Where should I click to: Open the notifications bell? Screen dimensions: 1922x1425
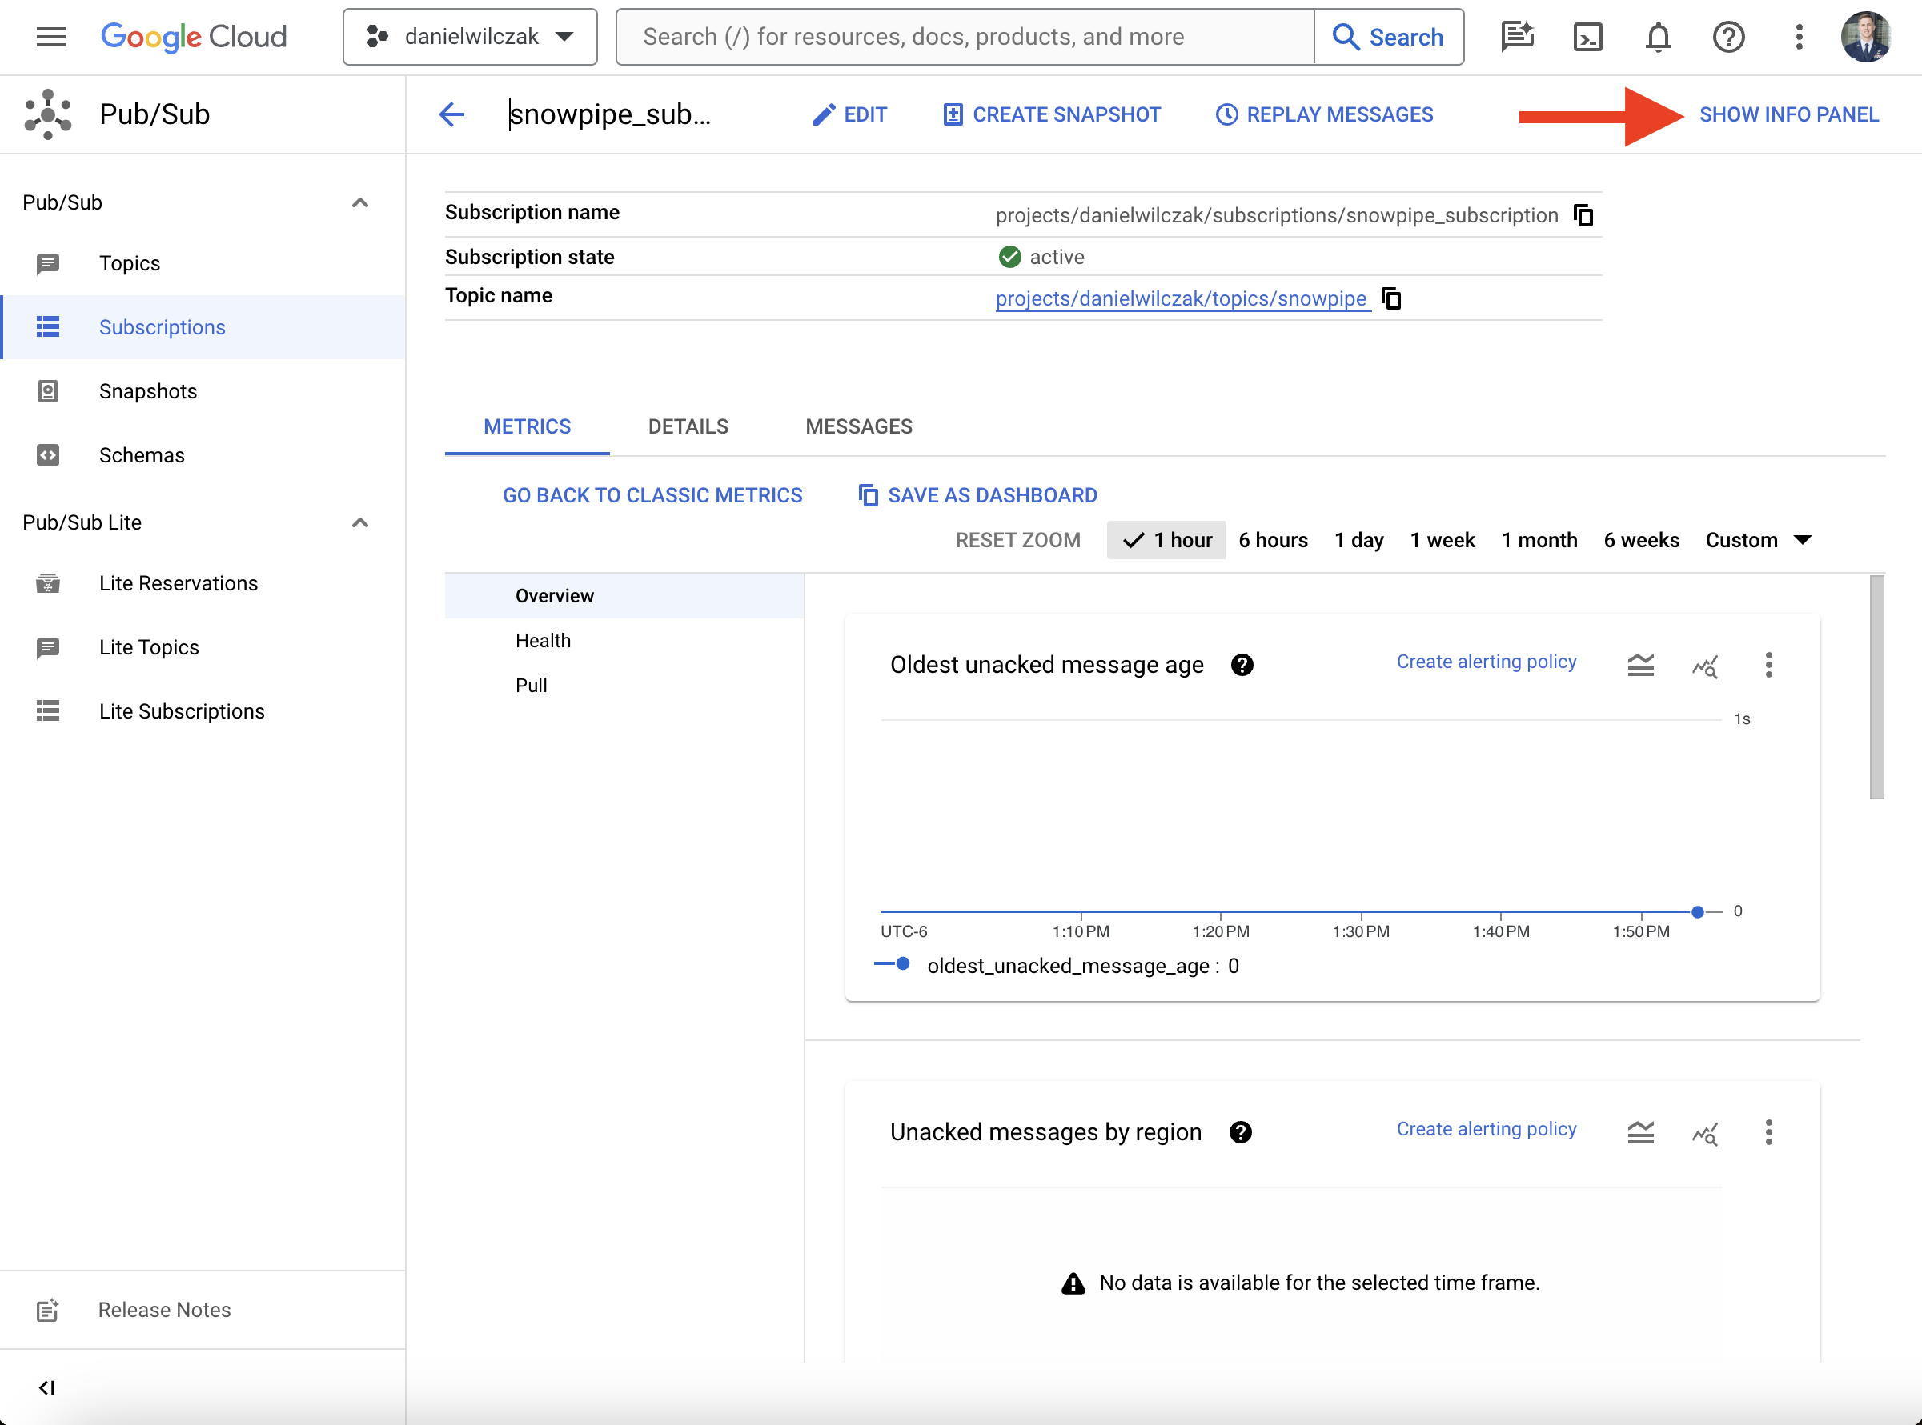coord(1658,36)
